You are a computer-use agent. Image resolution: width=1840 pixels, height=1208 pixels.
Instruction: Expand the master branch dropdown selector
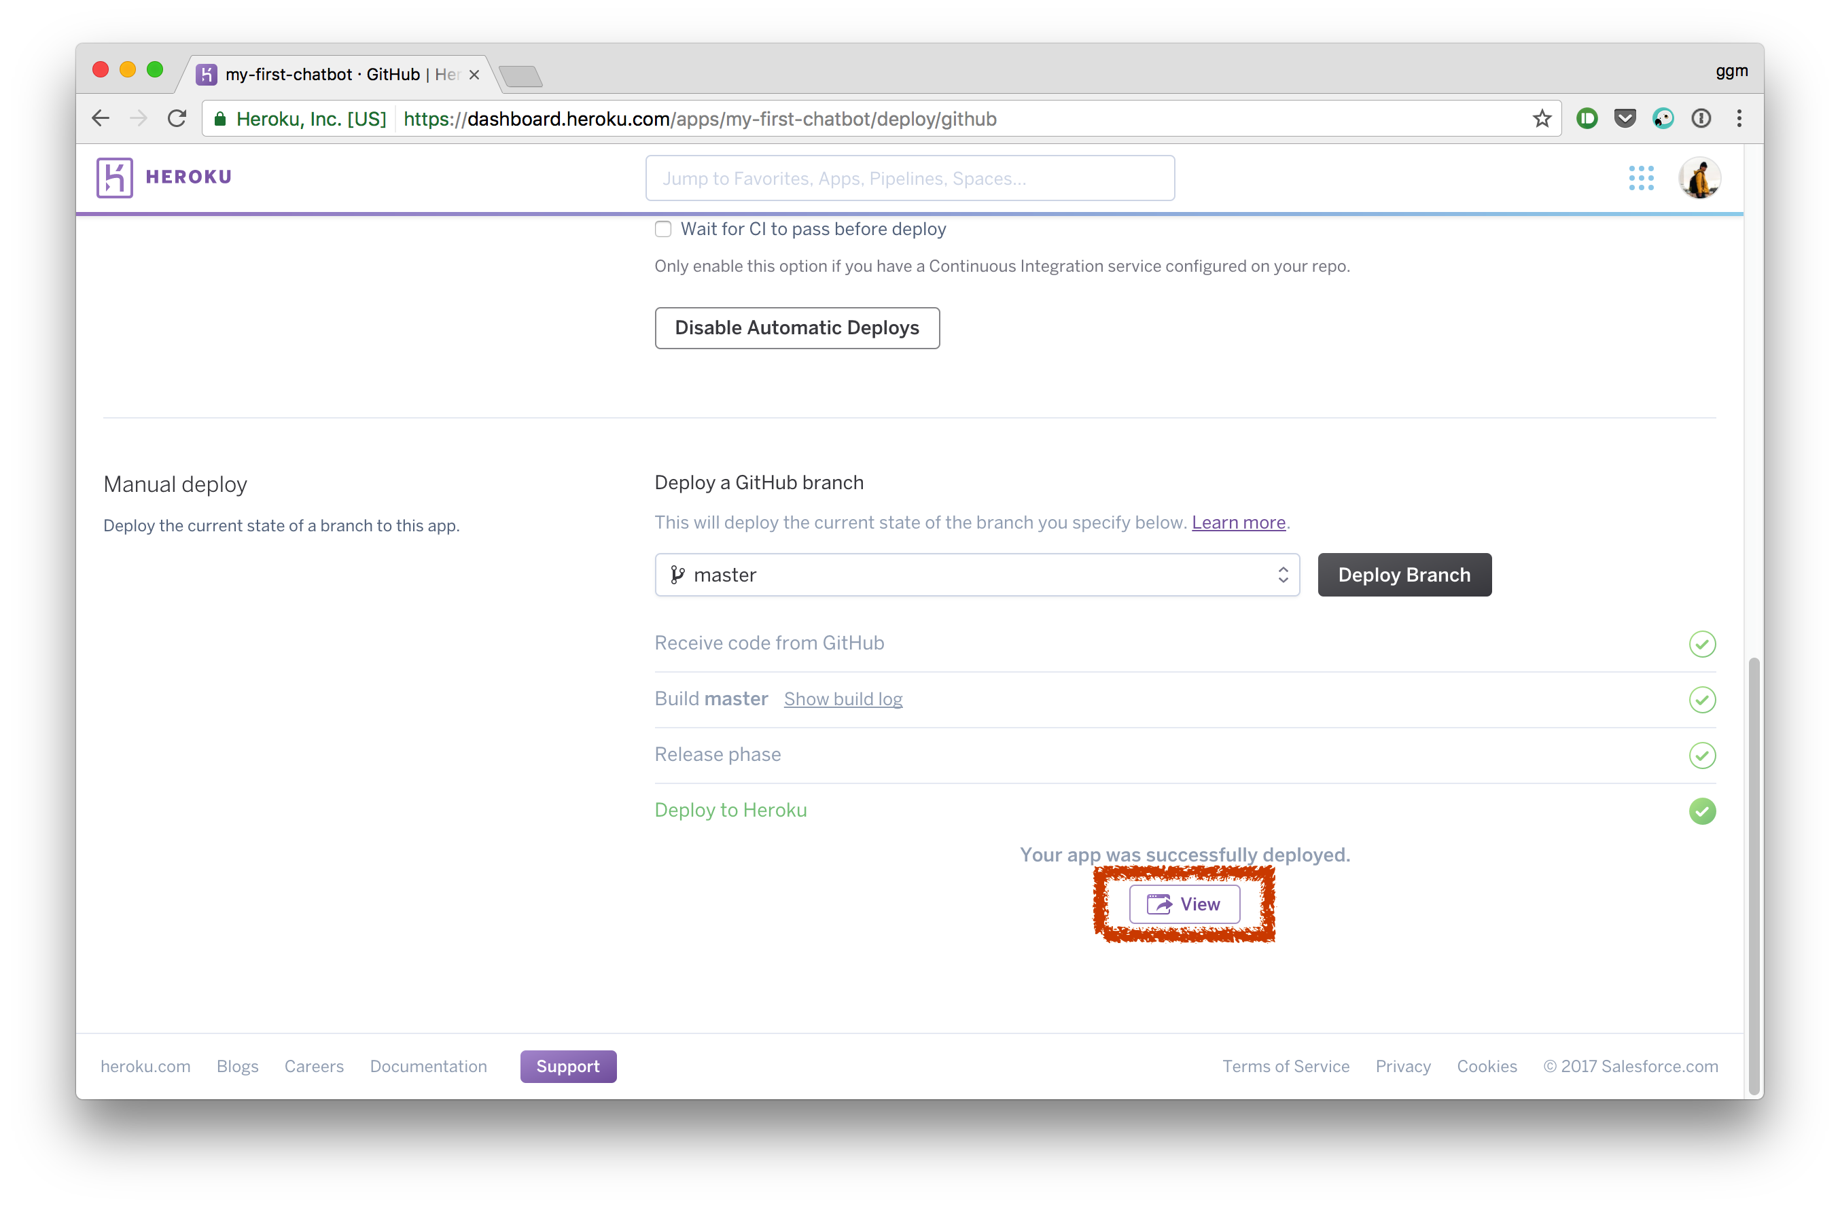[1284, 574]
